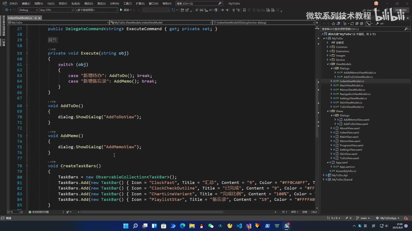Open the QQ penguin app in the taskbar
This screenshot has width=412, height=231.
[201, 226]
